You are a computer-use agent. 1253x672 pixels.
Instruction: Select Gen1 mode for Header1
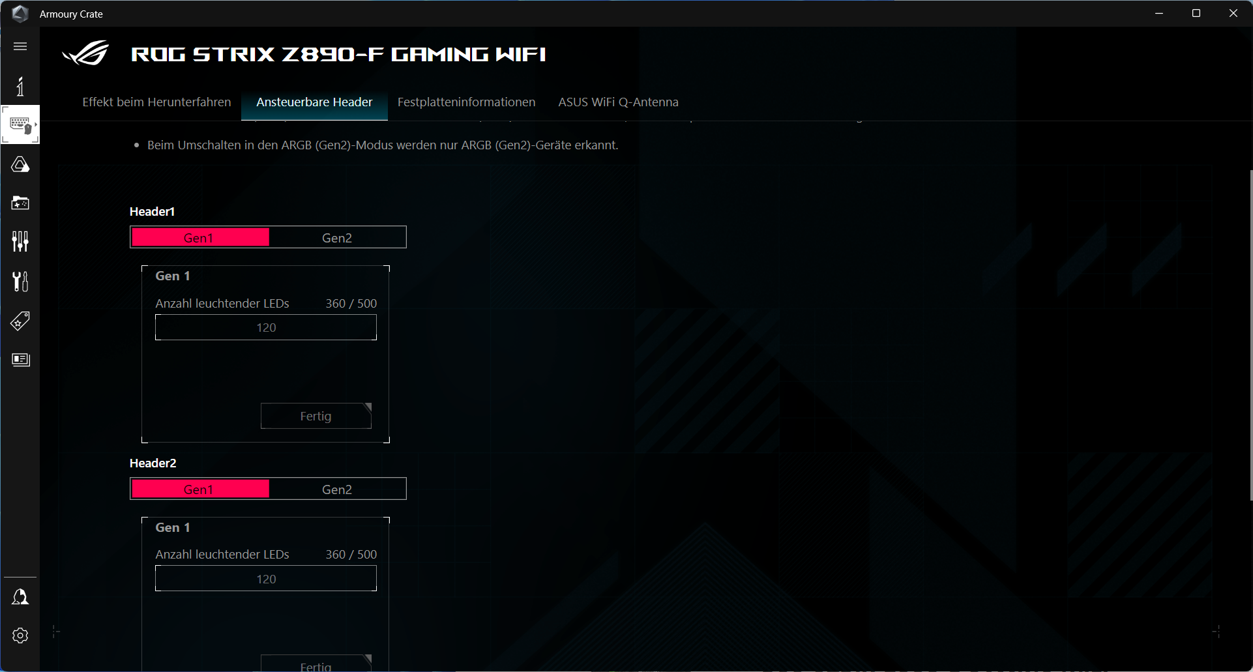point(200,237)
